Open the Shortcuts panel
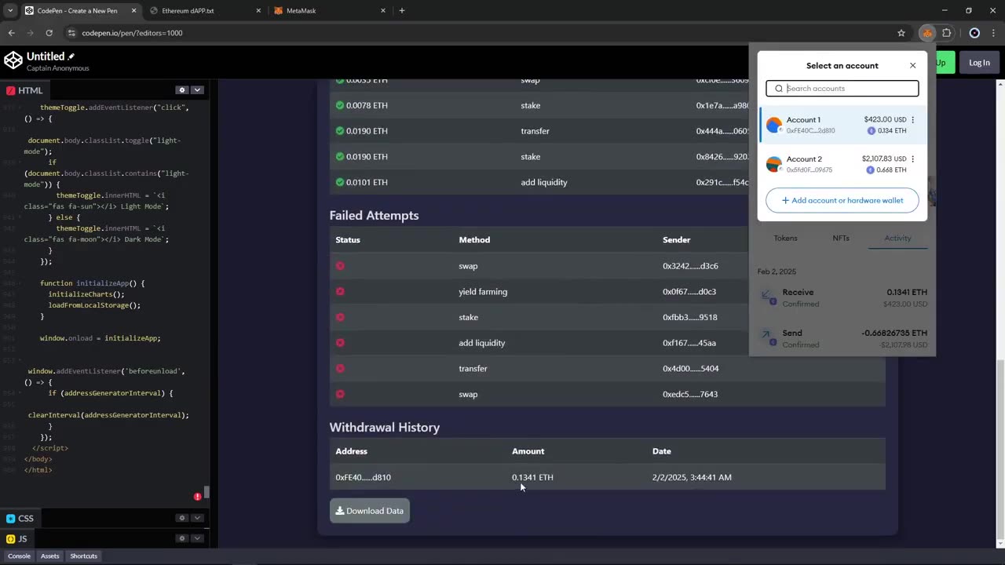 tap(83, 556)
